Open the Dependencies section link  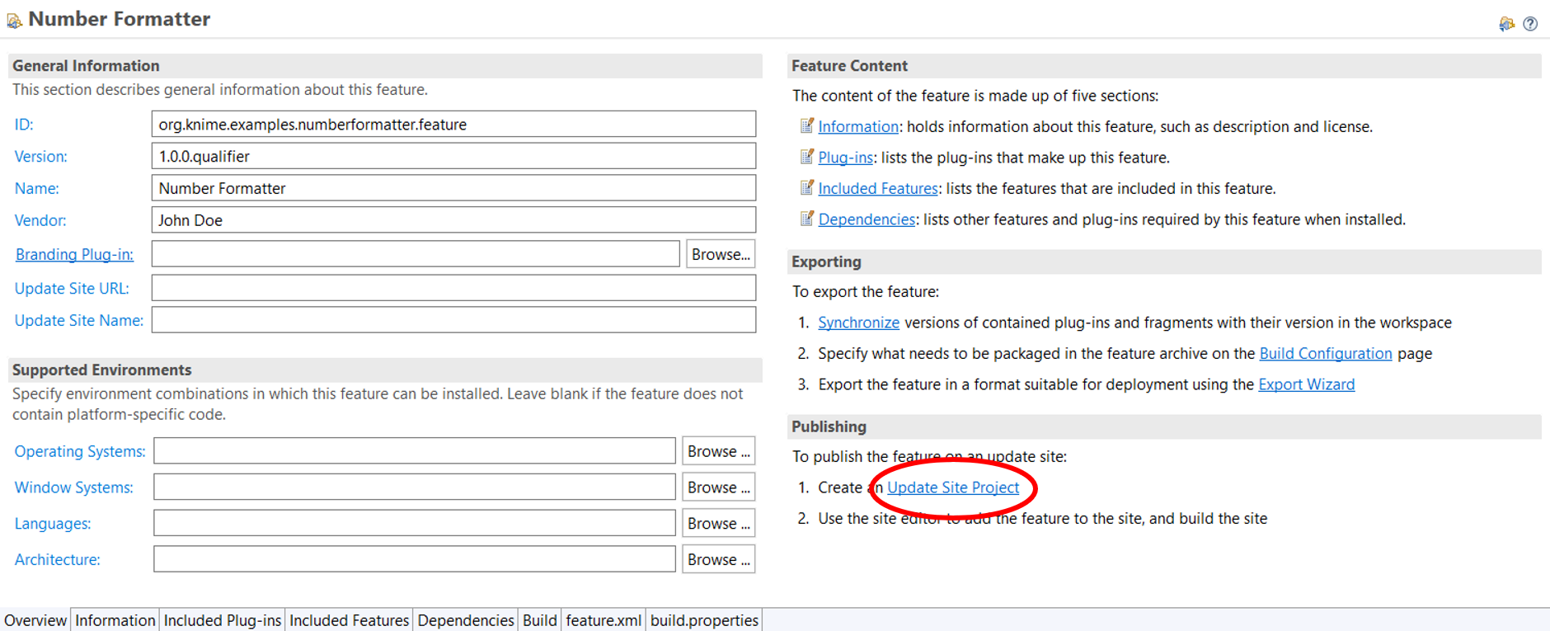coord(867,219)
